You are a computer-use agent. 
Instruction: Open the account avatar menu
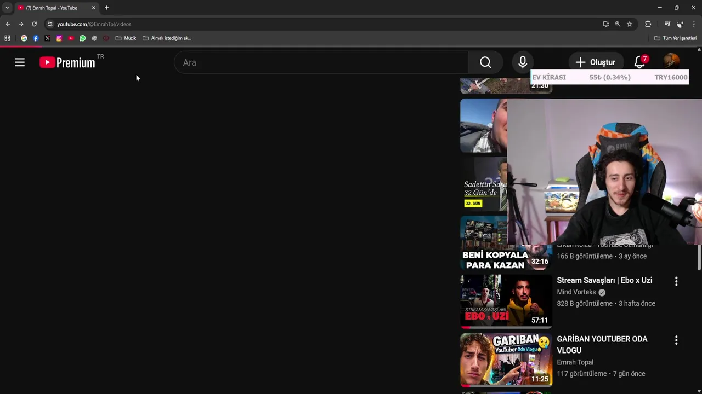pos(671,61)
